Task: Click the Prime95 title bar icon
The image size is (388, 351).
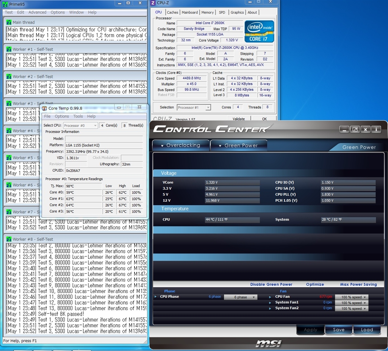Action: [5, 4]
